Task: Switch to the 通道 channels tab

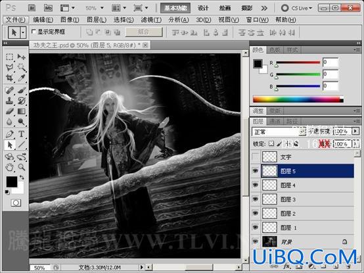Action: coord(275,121)
